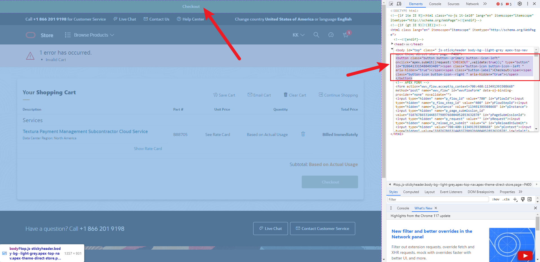540x262 pixels.
Task: Open the site search magnifier icon
Action: click(316, 35)
